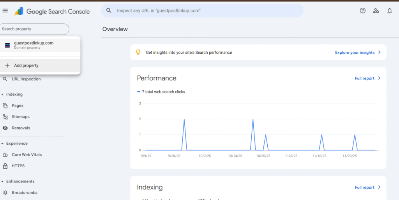The image size is (399, 200).
Task: Select guestpostlinkup.com domain property
Action: (x=34, y=45)
